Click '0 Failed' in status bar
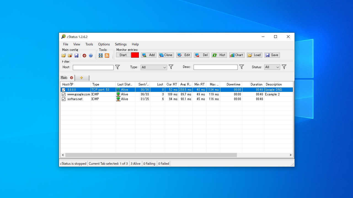 click(x=164, y=164)
